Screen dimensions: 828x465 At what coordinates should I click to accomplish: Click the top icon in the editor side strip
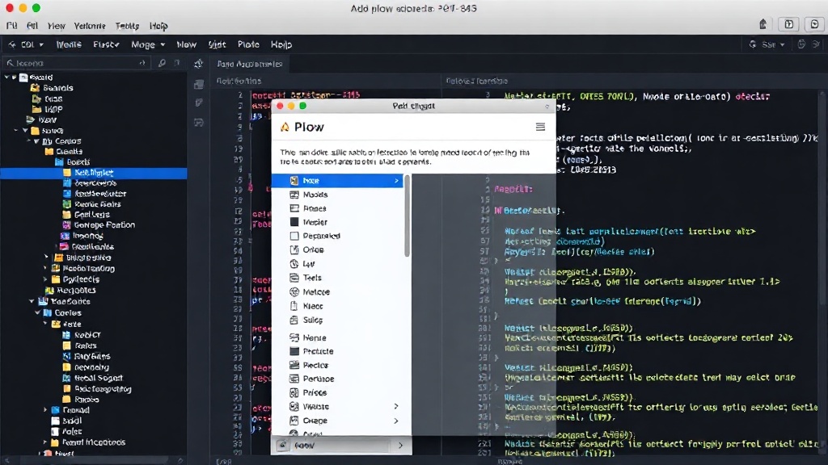click(199, 64)
